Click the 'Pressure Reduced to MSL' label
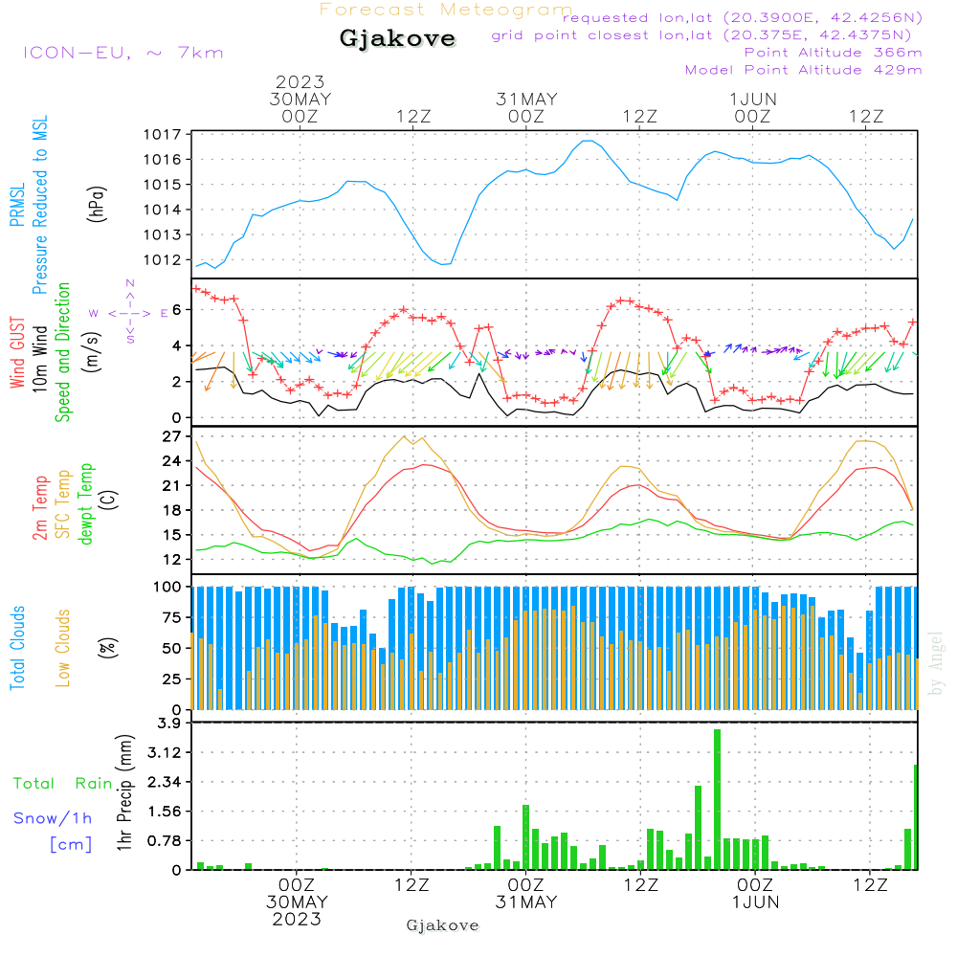Image resolution: width=957 pixels, height=957 pixels. tap(39, 205)
